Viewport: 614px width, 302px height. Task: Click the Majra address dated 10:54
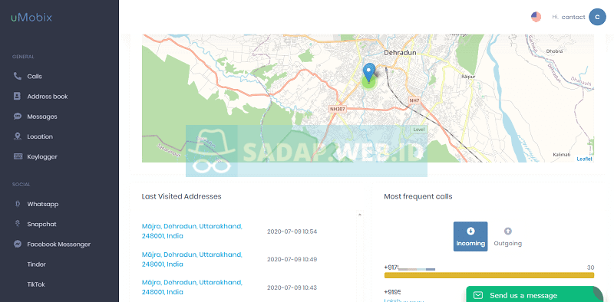[192, 231]
